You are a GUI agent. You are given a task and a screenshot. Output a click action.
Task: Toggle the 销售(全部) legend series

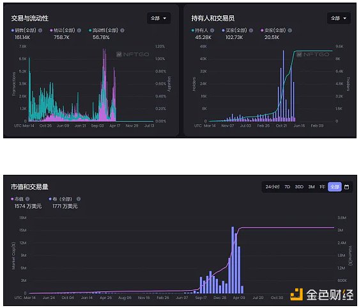(x=24, y=30)
